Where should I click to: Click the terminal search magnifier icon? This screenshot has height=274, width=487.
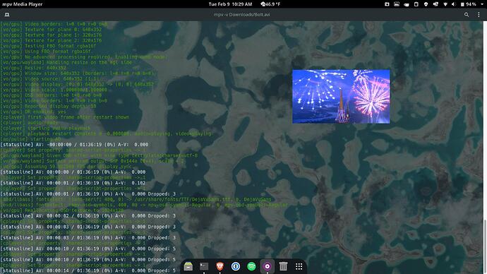point(467,15)
